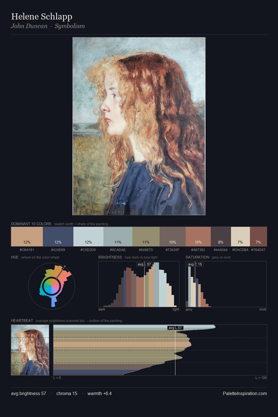Click hex code '#948E70' text
This screenshot has width=278, height=417.
pos(146,250)
